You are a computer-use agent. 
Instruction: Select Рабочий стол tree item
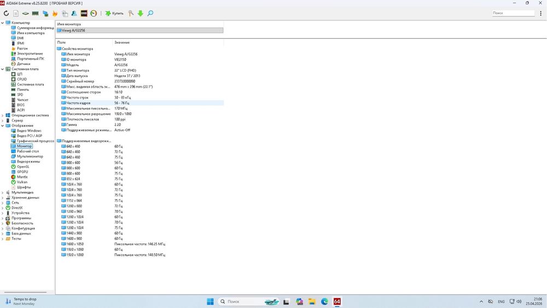(x=25, y=152)
